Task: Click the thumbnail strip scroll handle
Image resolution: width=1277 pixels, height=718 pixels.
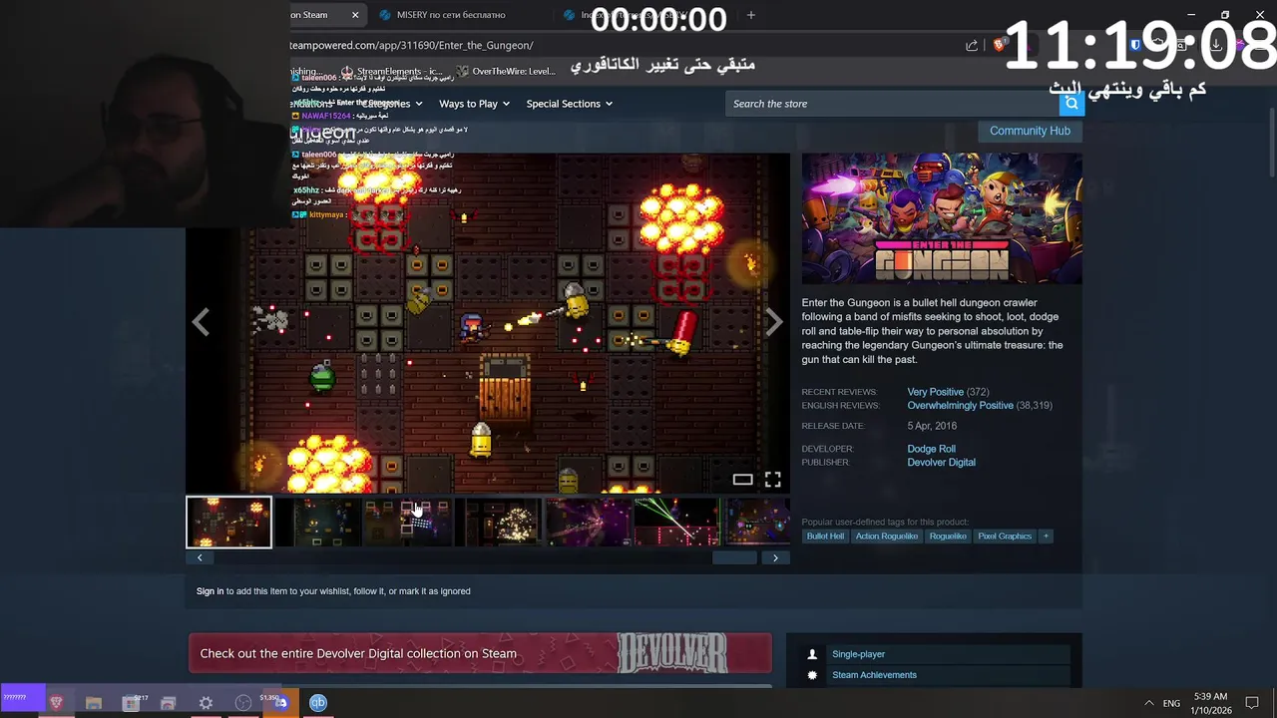Action: 734,558
